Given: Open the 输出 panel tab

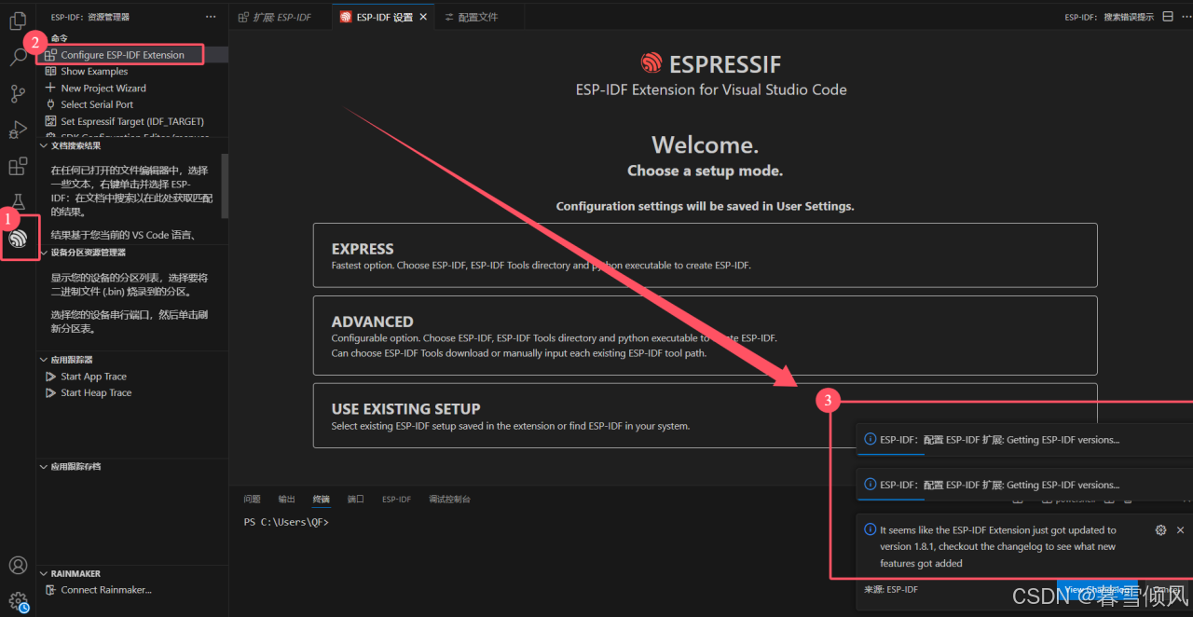Looking at the screenshot, I should (x=286, y=500).
